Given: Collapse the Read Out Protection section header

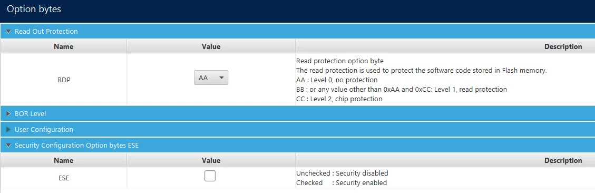Looking at the screenshot, I should tap(297, 32).
